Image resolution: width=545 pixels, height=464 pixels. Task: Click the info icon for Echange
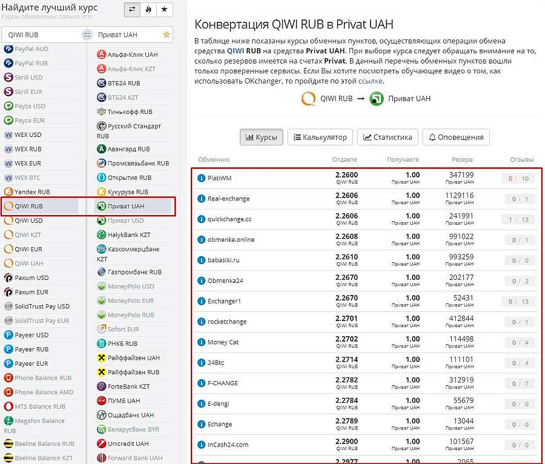click(x=201, y=425)
